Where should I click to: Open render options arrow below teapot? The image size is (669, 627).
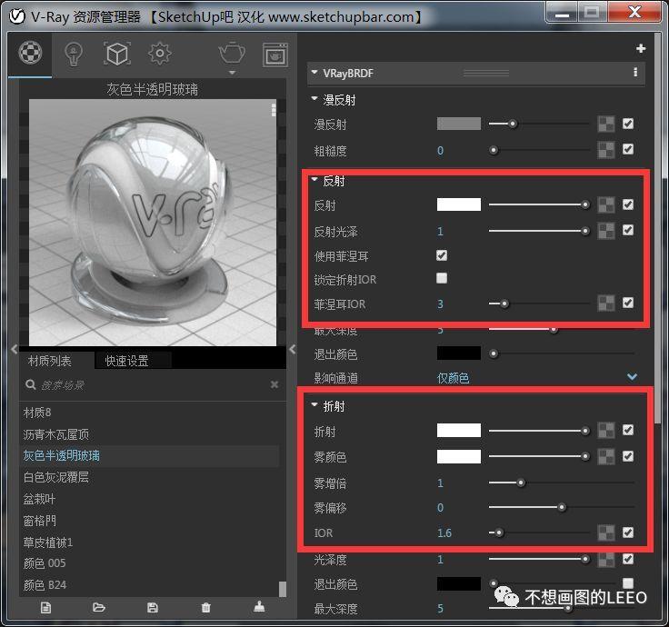[x=232, y=73]
